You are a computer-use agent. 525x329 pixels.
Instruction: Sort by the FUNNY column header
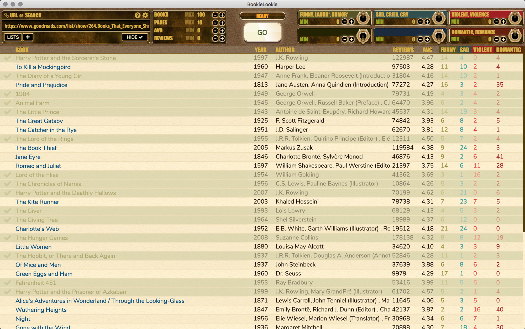point(448,50)
